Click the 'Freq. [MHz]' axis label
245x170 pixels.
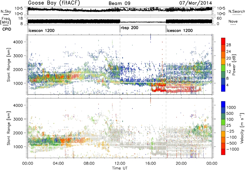click(x=6, y=21)
